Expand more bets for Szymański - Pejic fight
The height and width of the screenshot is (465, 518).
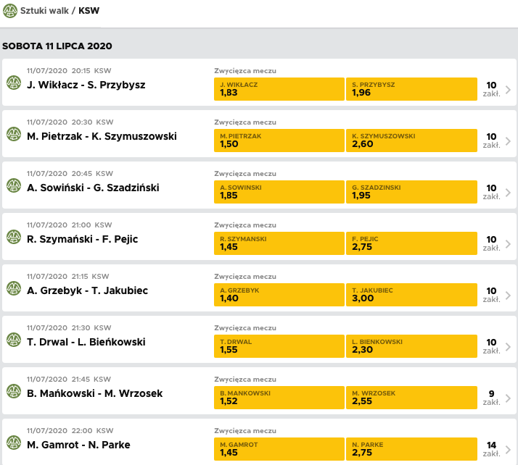click(x=498, y=243)
